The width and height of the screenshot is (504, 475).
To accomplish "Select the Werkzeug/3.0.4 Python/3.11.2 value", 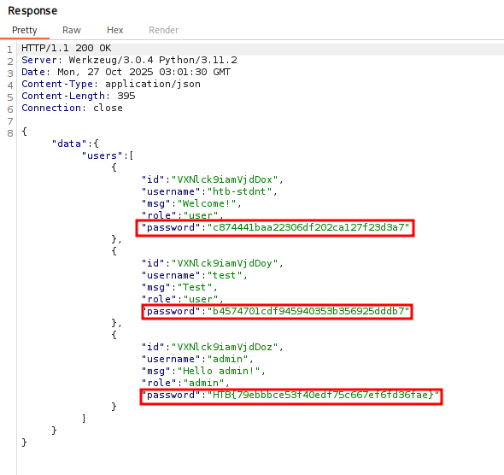I will coord(153,60).
